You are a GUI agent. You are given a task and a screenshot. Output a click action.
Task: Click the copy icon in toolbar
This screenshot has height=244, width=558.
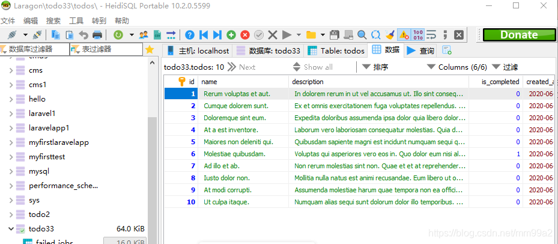[x=56, y=34]
